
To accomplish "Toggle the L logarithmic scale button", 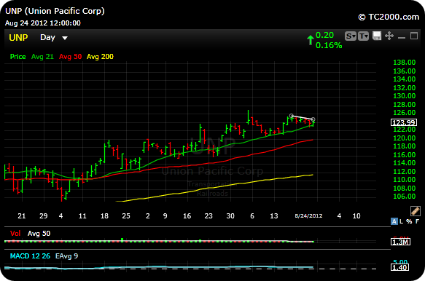I will coord(401,221).
